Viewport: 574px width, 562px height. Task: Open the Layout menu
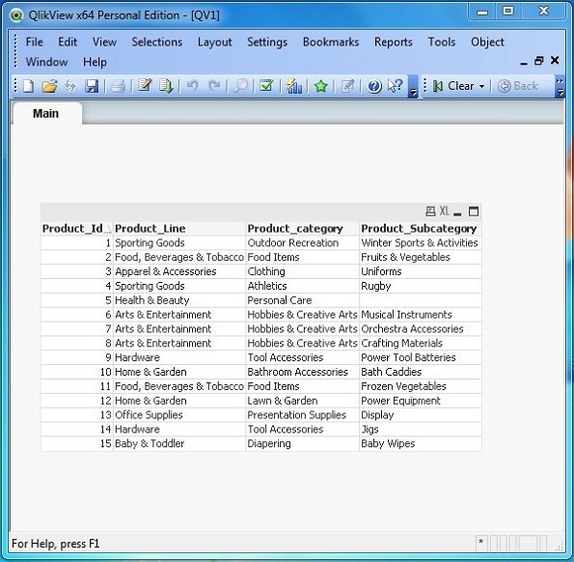point(215,42)
